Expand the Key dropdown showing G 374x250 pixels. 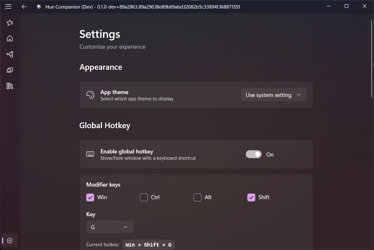pyautogui.click(x=110, y=227)
